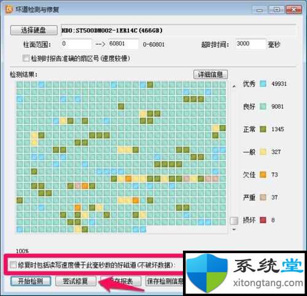This screenshot has height=296, width=307.
Task: Click 开始检测 to start scan
Action: point(31,281)
